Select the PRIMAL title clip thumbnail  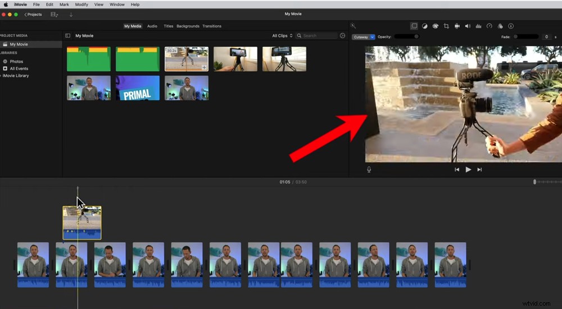[x=138, y=88]
